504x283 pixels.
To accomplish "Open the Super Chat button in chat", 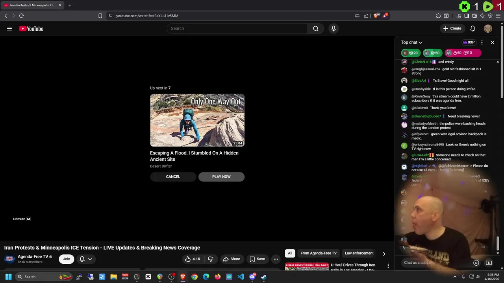I will [489, 263].
